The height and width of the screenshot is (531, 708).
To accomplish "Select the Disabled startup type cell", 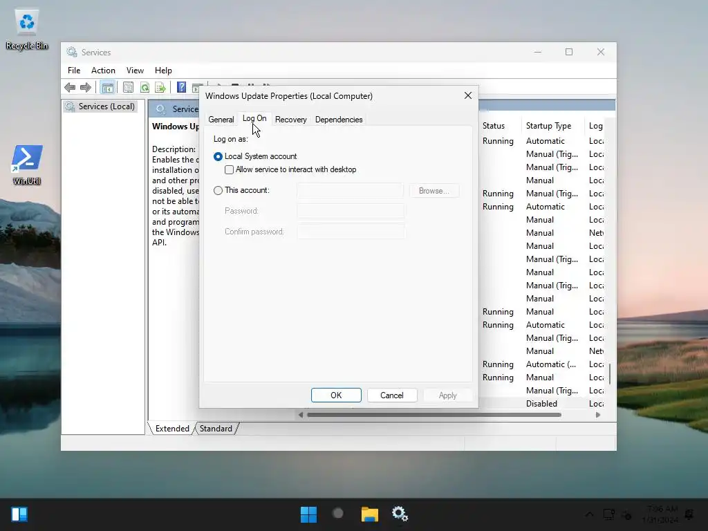I will pos(541,404).
